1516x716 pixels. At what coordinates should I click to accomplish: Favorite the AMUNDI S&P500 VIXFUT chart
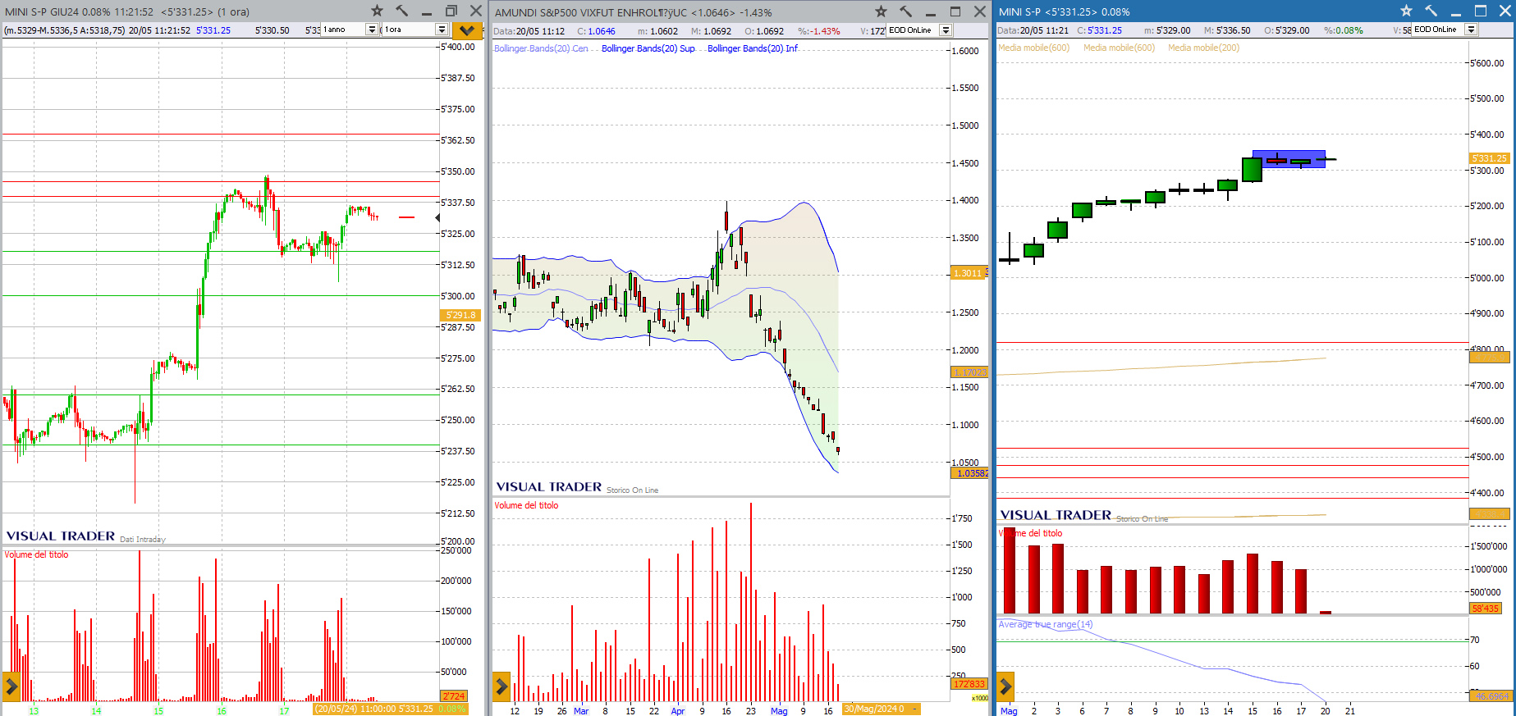pos(881,11)
